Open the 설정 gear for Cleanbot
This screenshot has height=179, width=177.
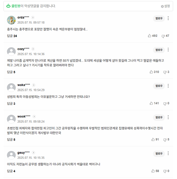point(165,6)
